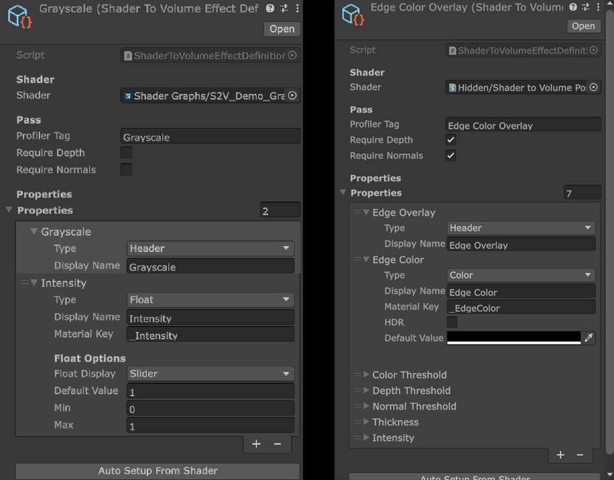This screenshot has width=614, height=480.
Task: Remove a property from Grayscale properties list
Action: coord(278,443)
